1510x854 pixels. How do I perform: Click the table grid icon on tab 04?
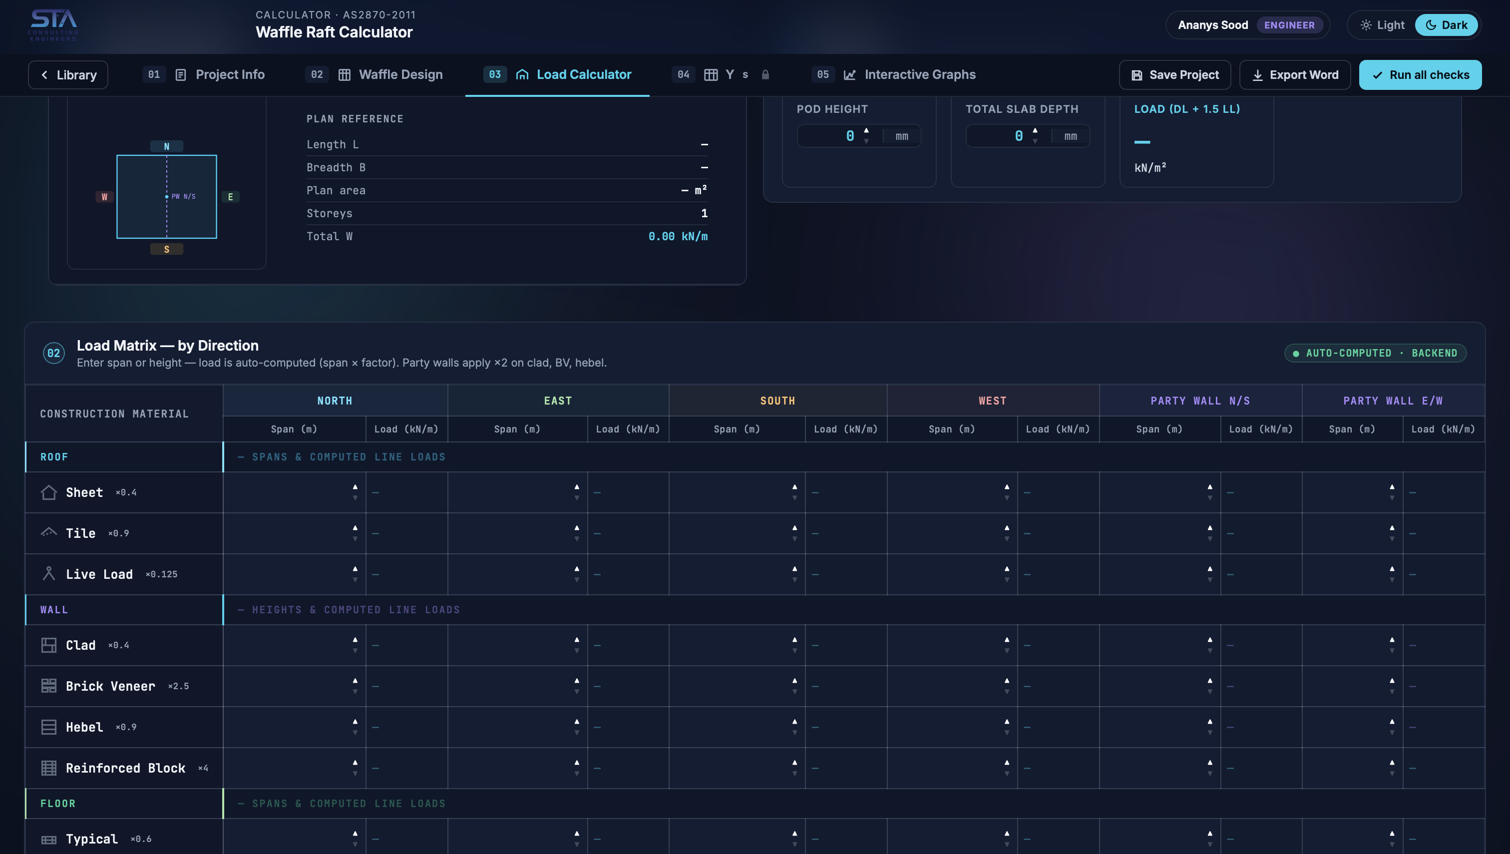click(711, 74)
